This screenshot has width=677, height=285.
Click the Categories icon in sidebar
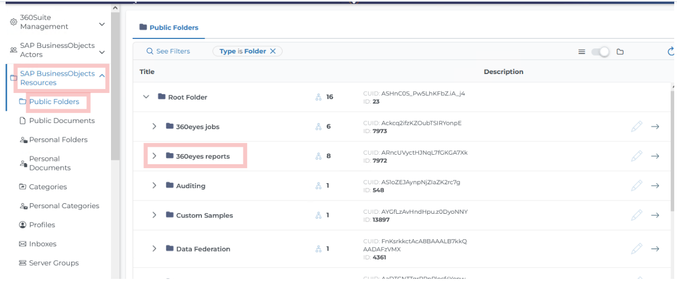pos(23,187)
